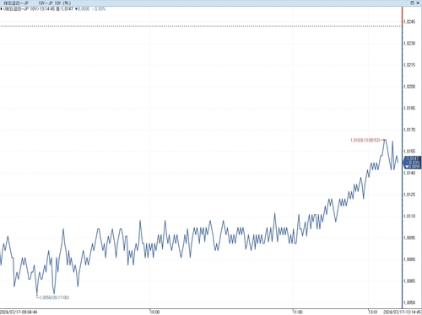Click the 1.0050 y-axis label
Screen dimensions: 422x315
click(x=409, y=302)
